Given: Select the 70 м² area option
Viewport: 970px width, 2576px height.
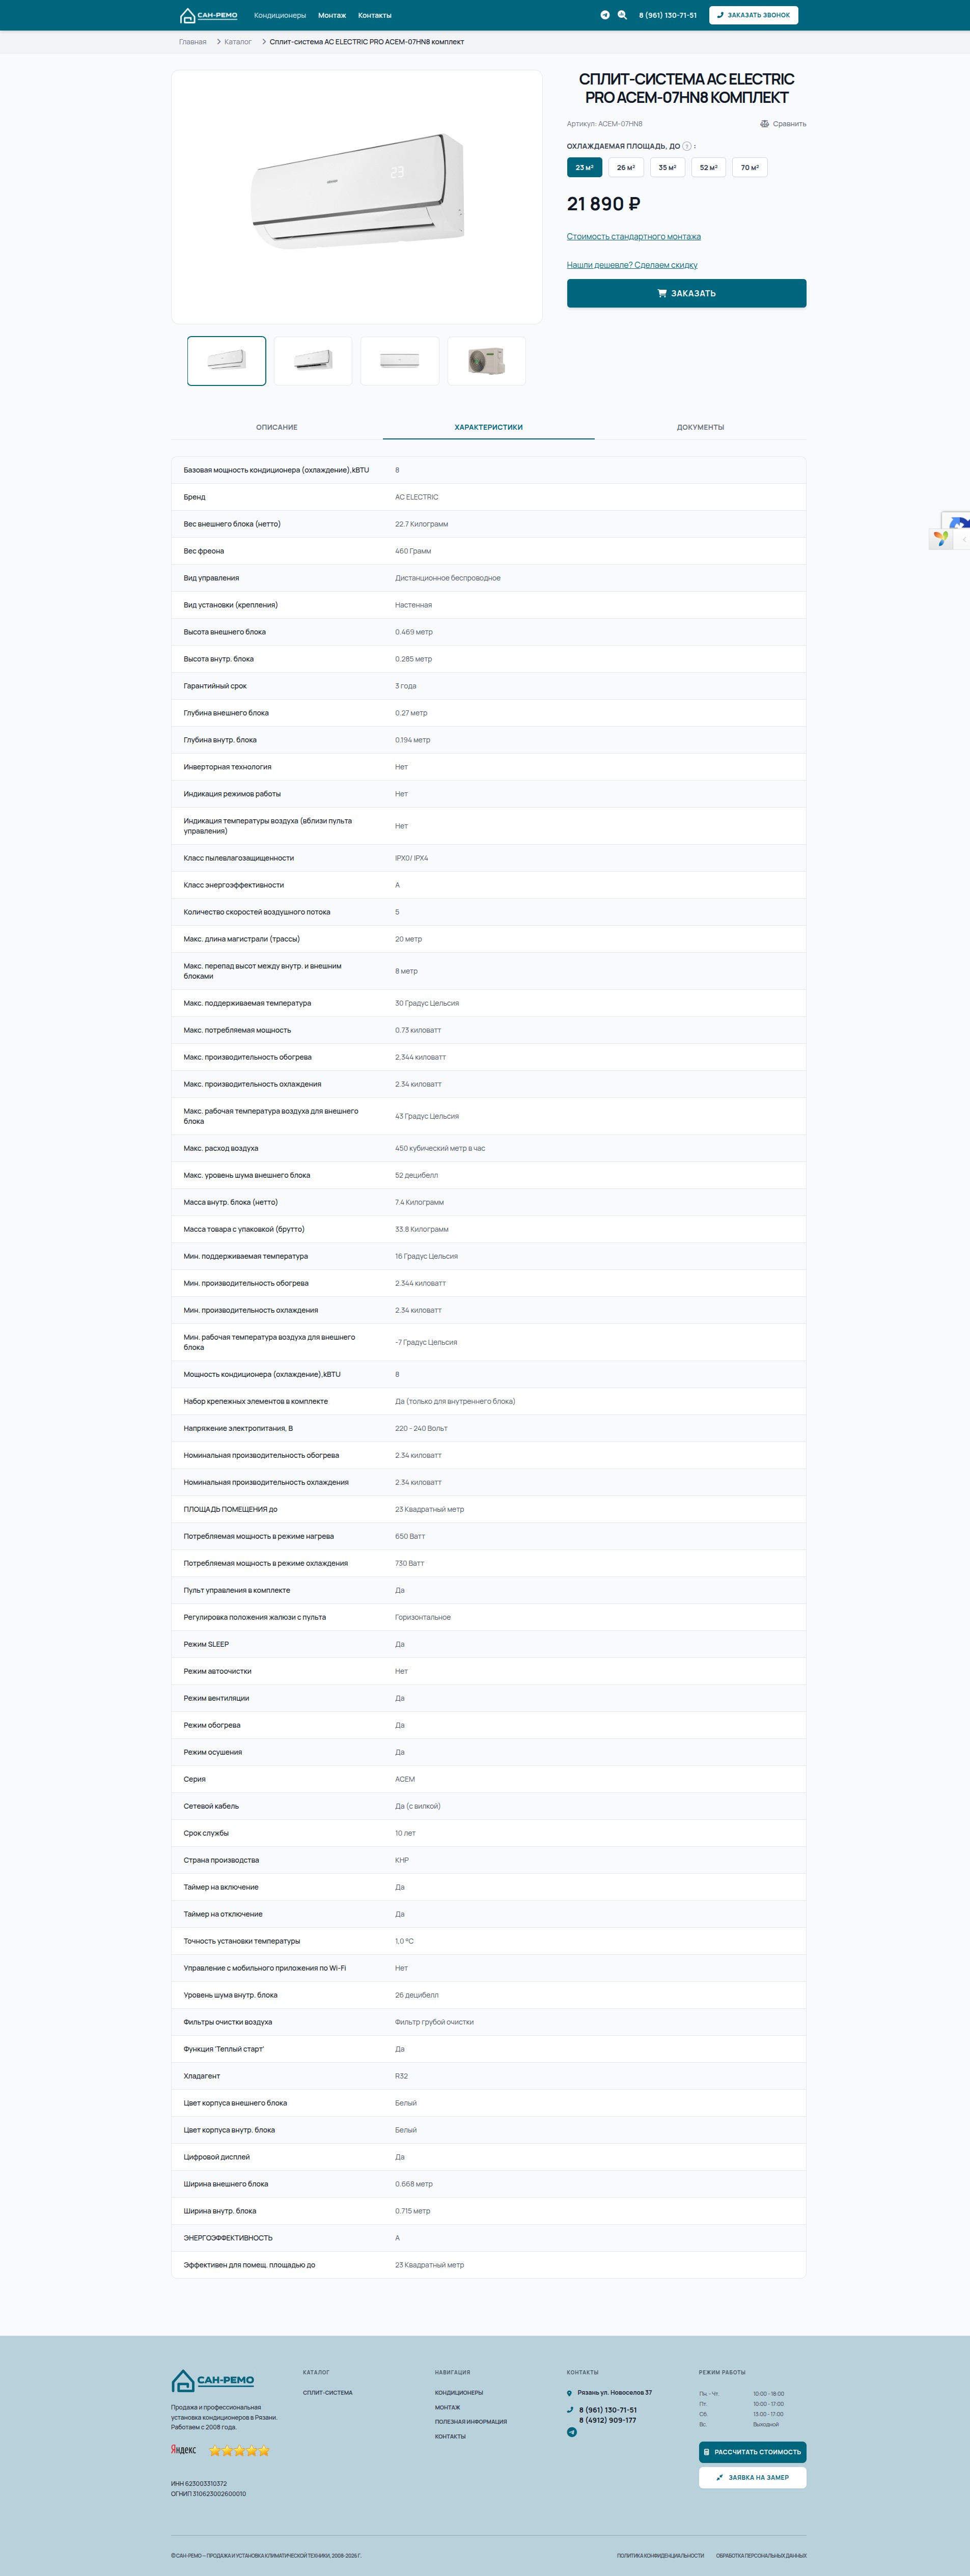Looking at the screenshot, I should tap(750, 168).
